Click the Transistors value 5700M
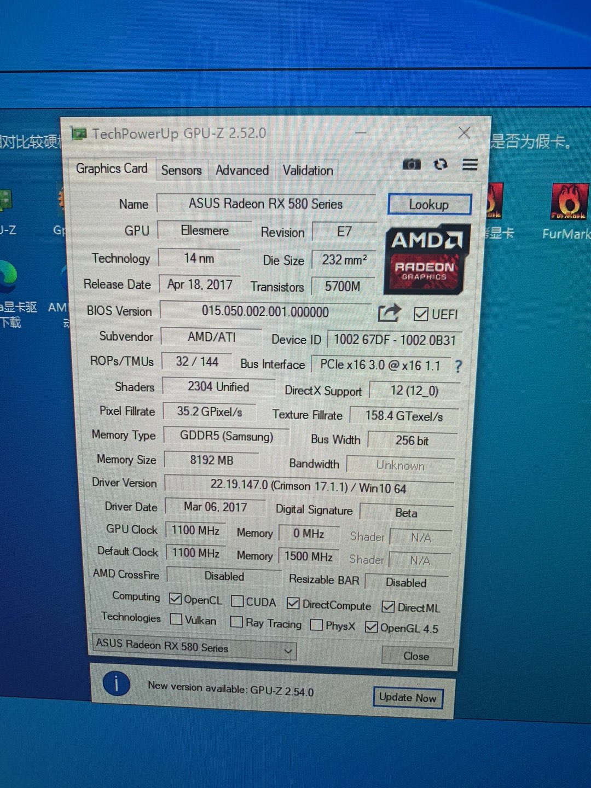This screenshot has width=591, height=788. (x=343, y=287)
